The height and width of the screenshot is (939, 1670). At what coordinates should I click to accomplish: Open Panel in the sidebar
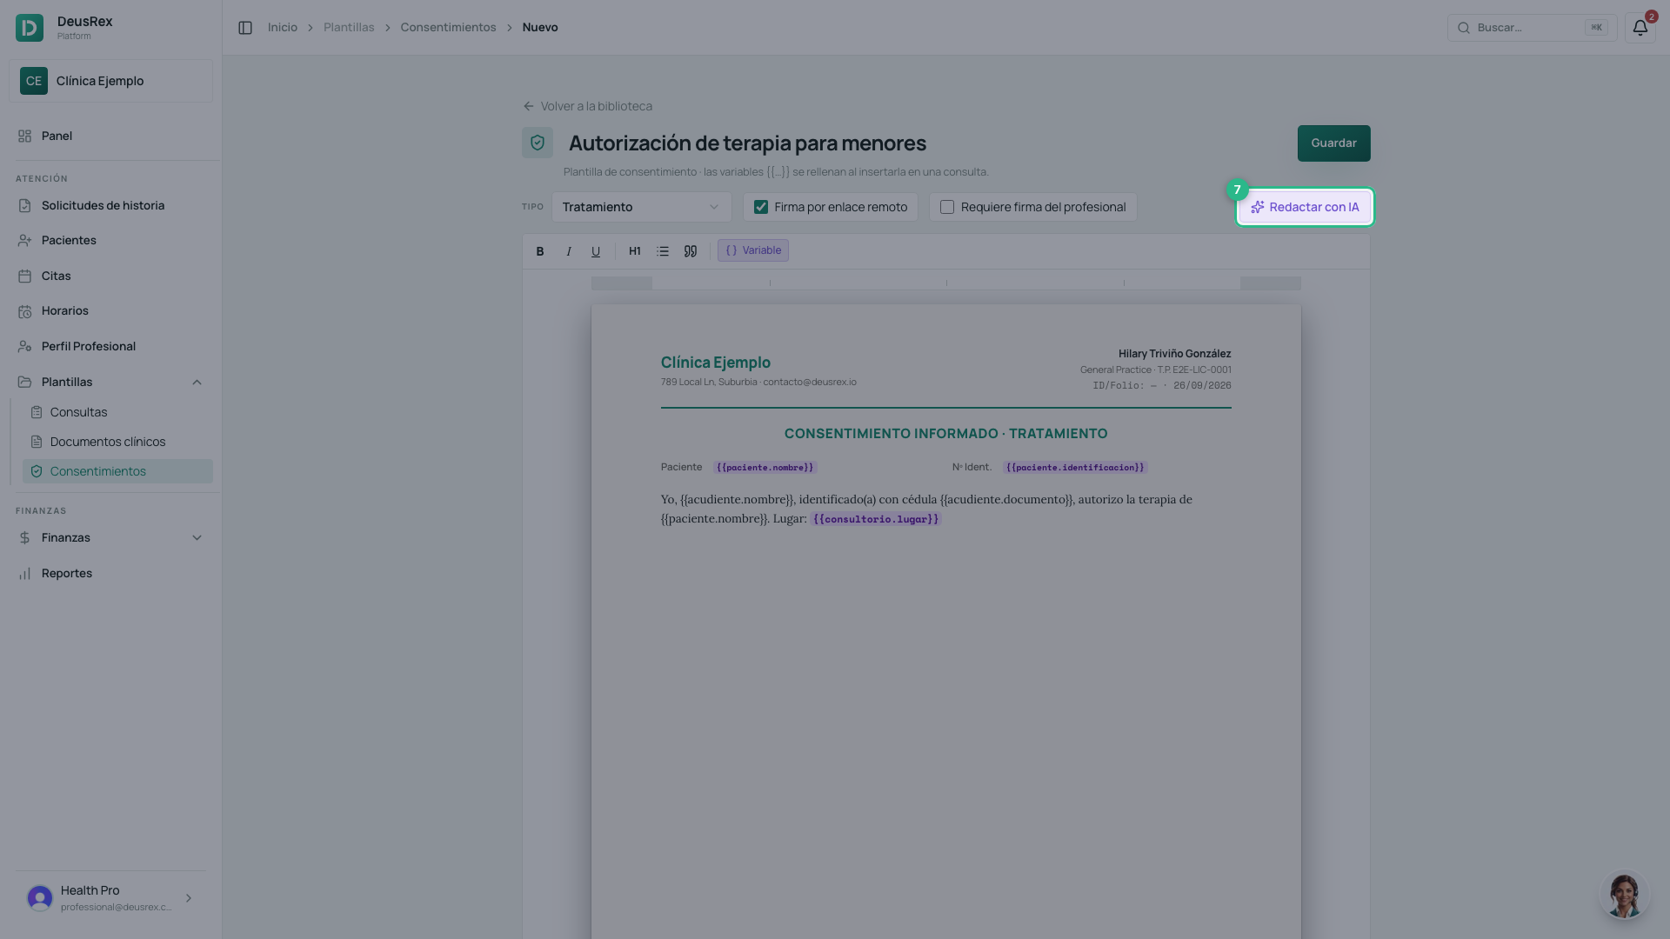click(110, 137)
